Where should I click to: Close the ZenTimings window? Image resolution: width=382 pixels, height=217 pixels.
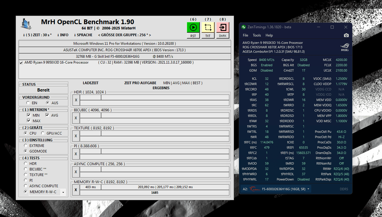coord(346,27)
